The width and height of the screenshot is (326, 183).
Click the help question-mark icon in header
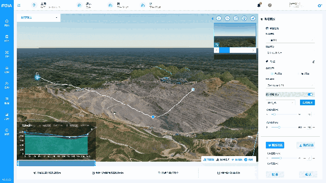269,5
